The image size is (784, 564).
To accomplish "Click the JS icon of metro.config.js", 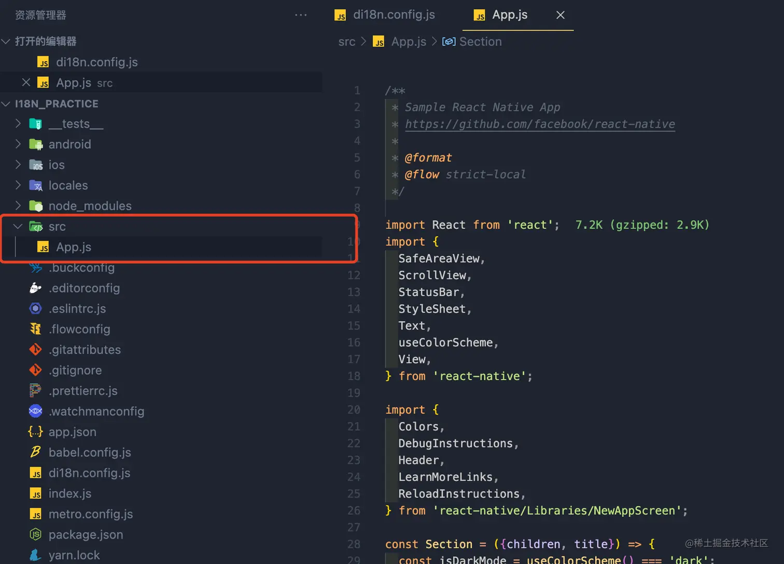I will pos(36,514).
